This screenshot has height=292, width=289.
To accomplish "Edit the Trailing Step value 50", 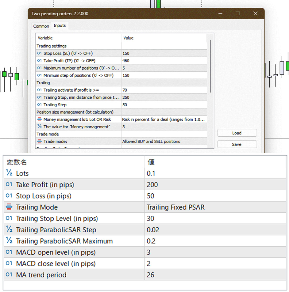I will point(164,105).
